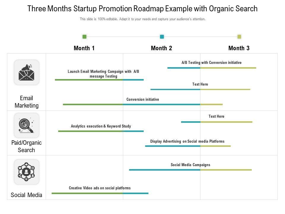Select Creative Video ads on social platforms text
The height and width of the screenshot is (214, 285).
100,188
